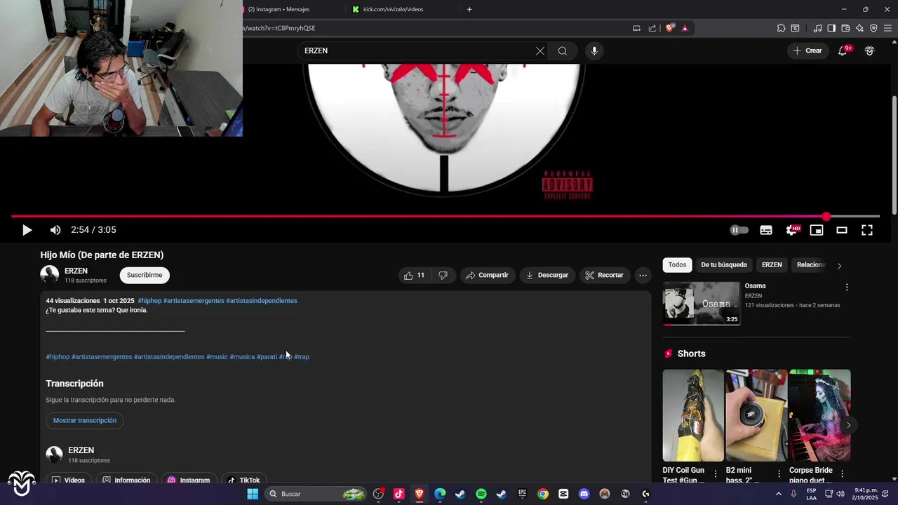Open the B2 mini bass short
Screen dimensions: 898x505
pyautogui.click(x=756, y=415)
